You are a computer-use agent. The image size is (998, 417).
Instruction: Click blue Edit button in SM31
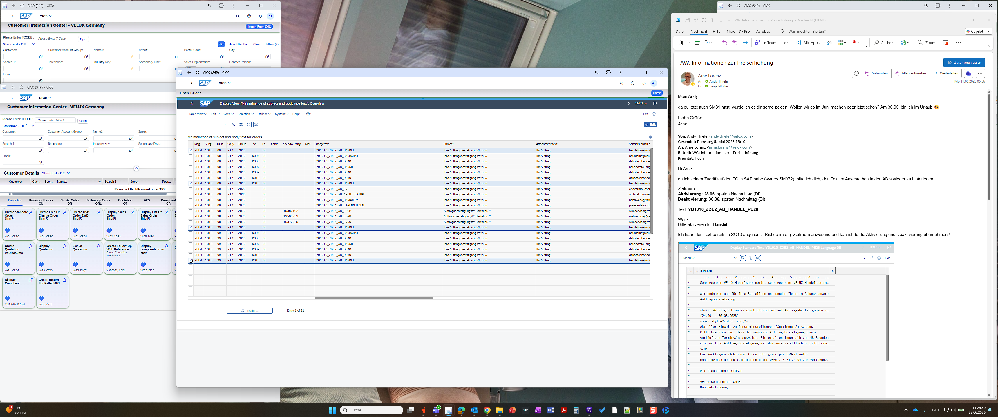[650, 125]
